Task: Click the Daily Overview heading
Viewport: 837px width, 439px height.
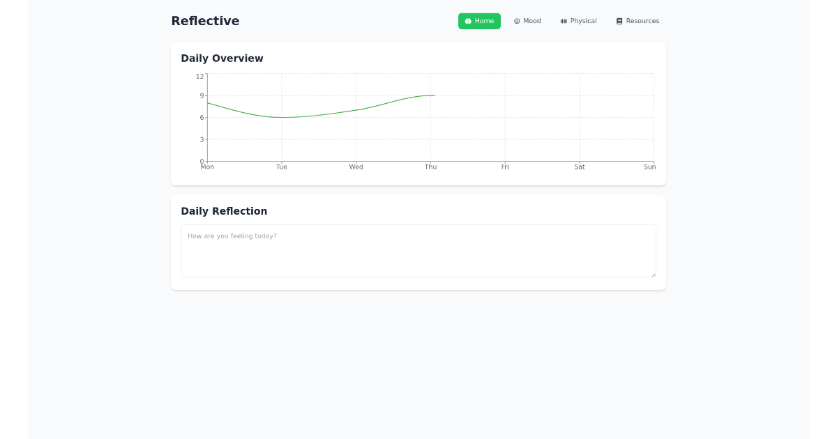Action: tap(223, 59)
